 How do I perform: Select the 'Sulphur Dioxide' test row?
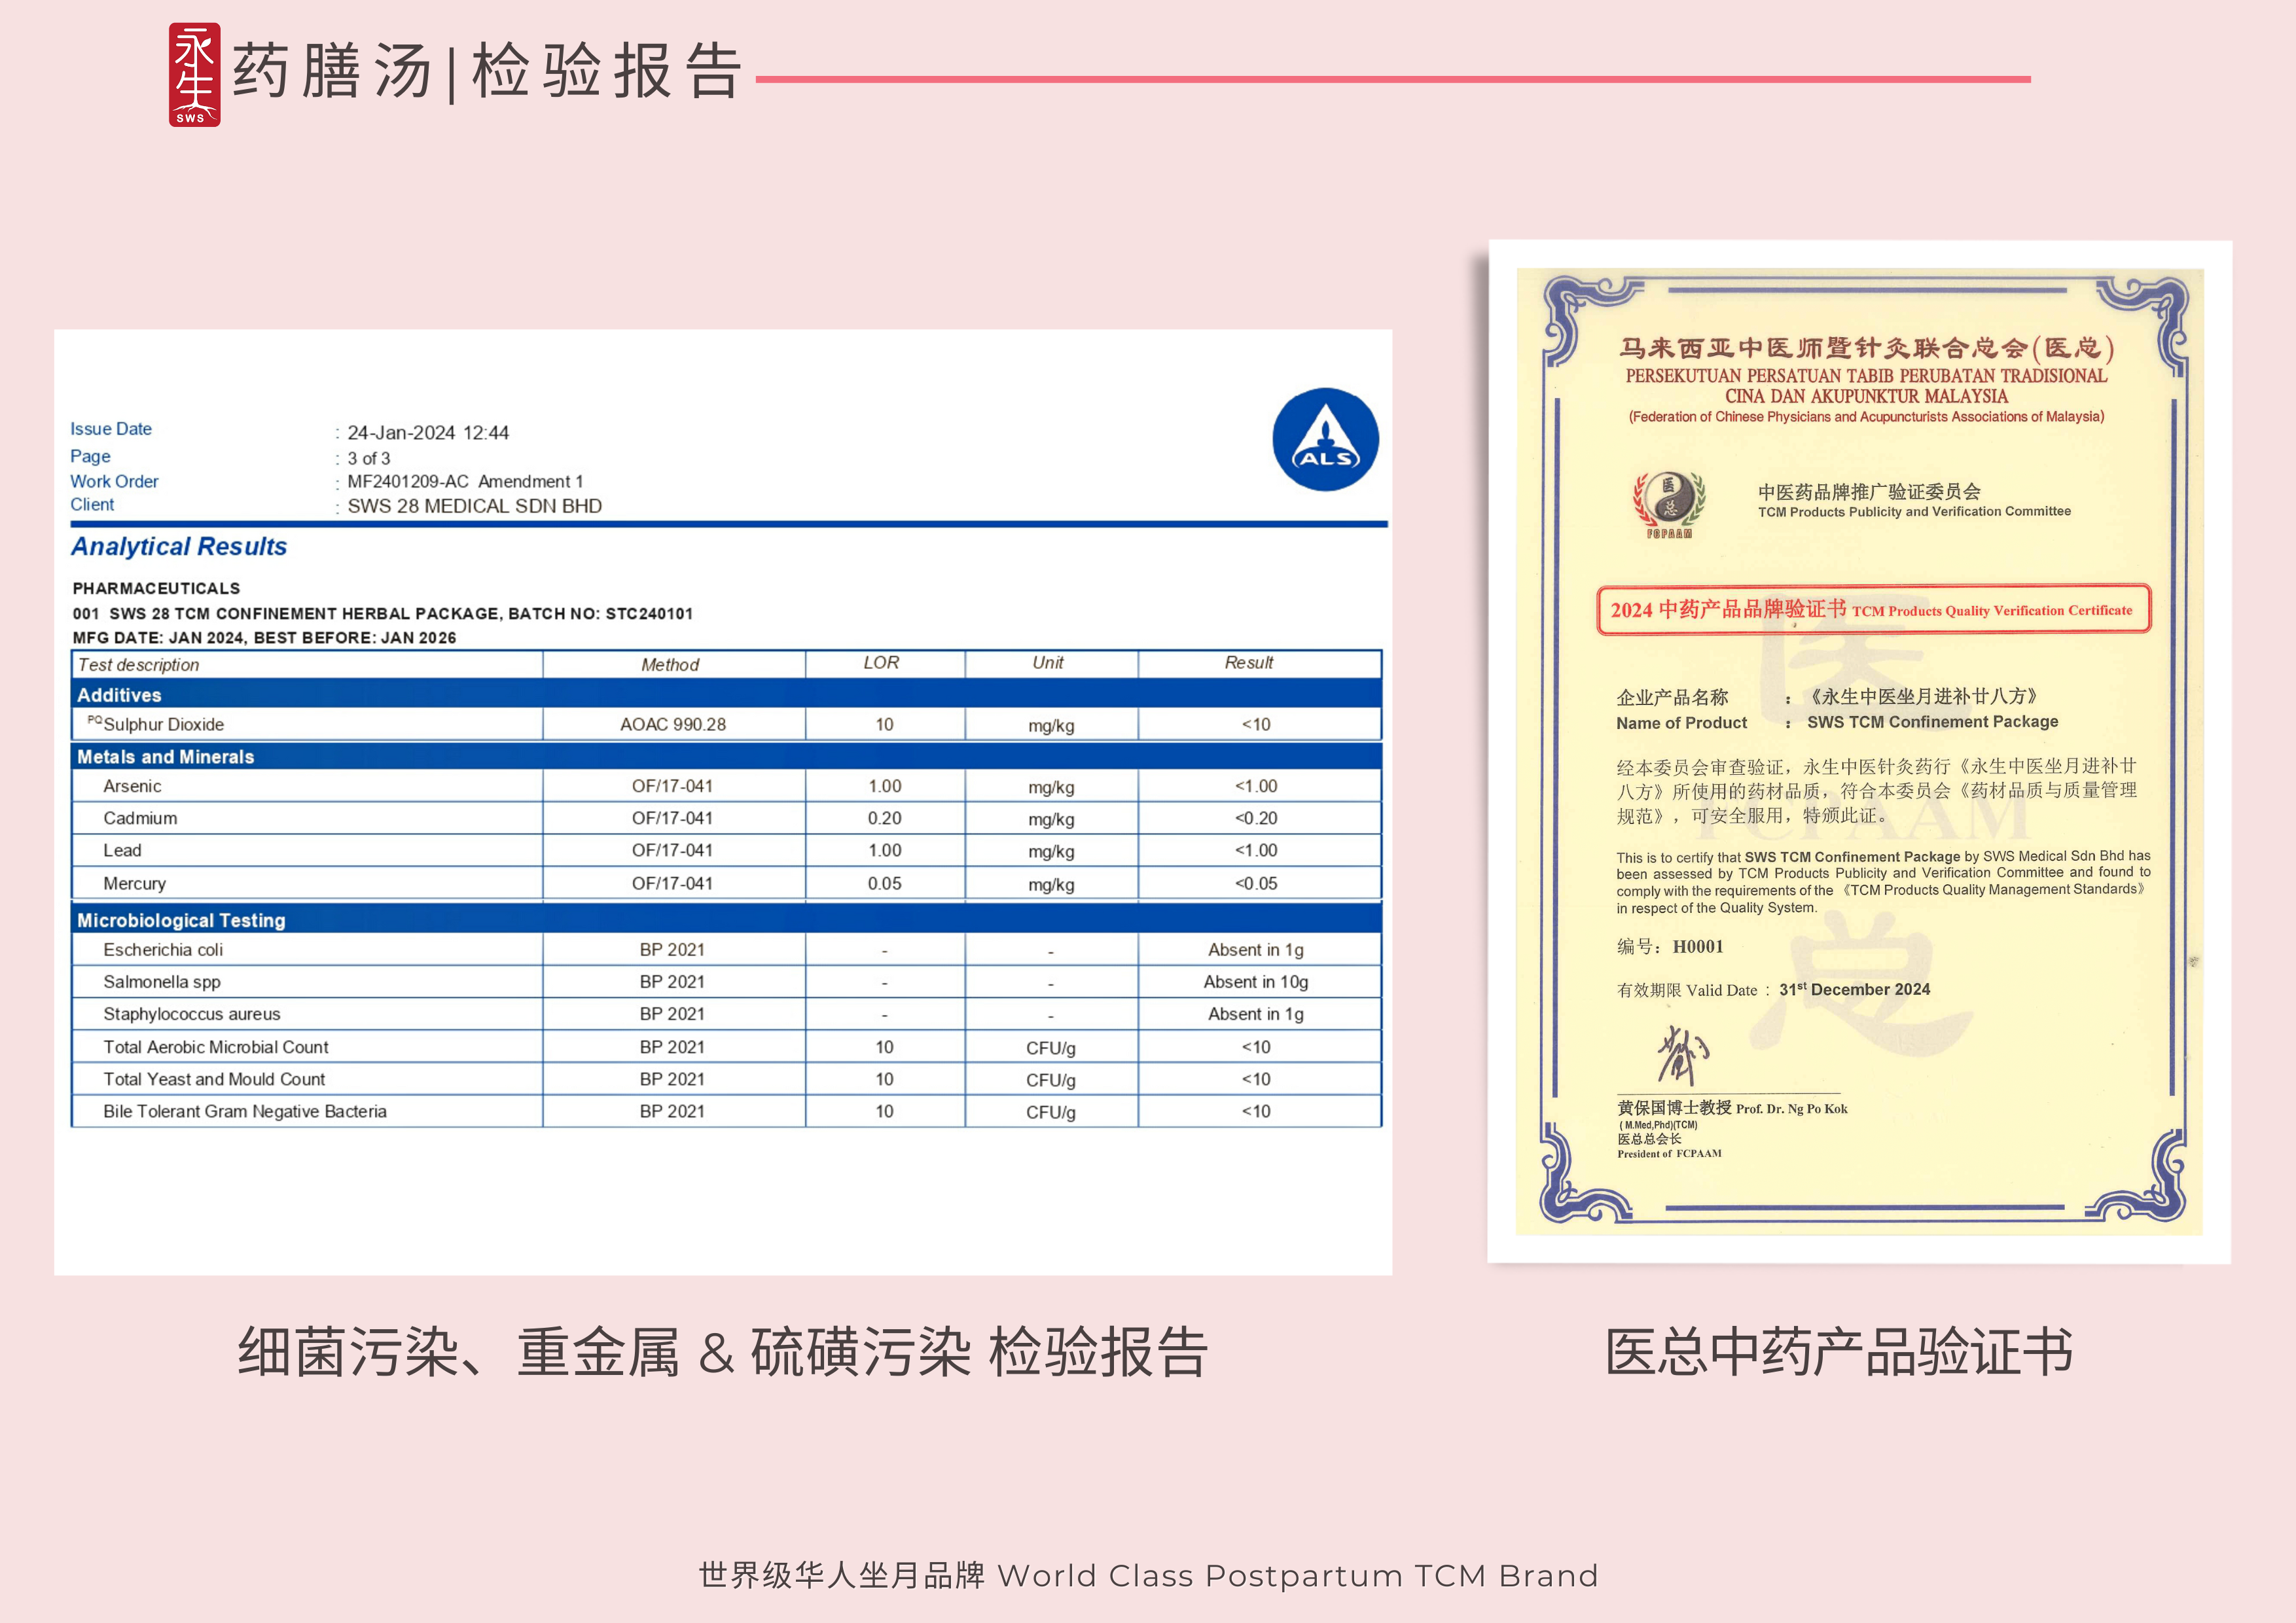726,724
